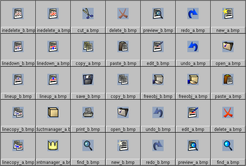The width and height of the screenshot is (246, 166).
Task: Select the copy_a.bmp file name label
Action: click(x=88, y=63)
